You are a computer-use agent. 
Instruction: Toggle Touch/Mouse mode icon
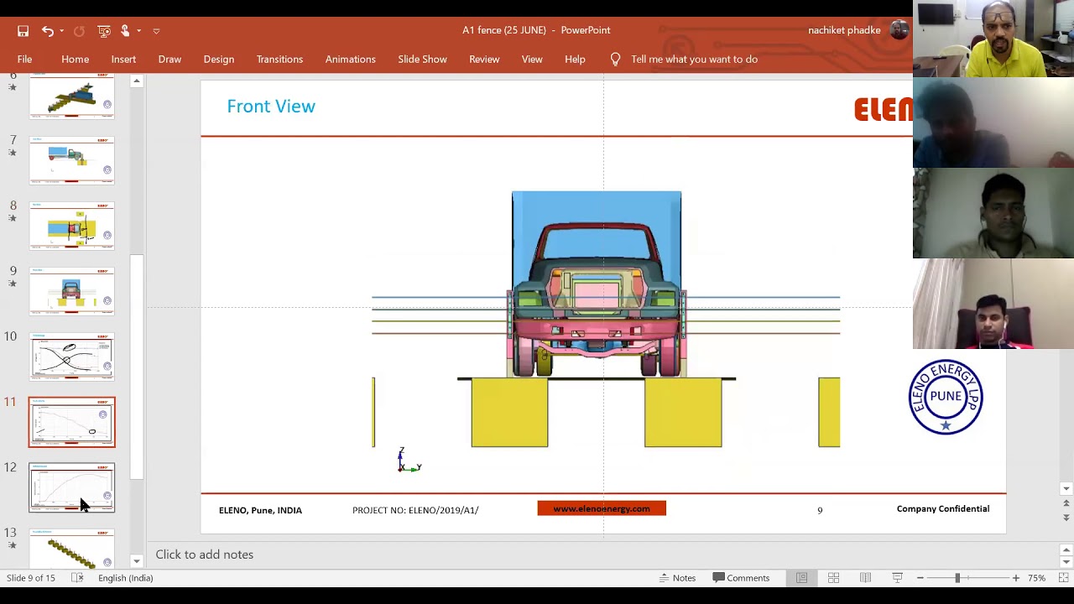125,31
